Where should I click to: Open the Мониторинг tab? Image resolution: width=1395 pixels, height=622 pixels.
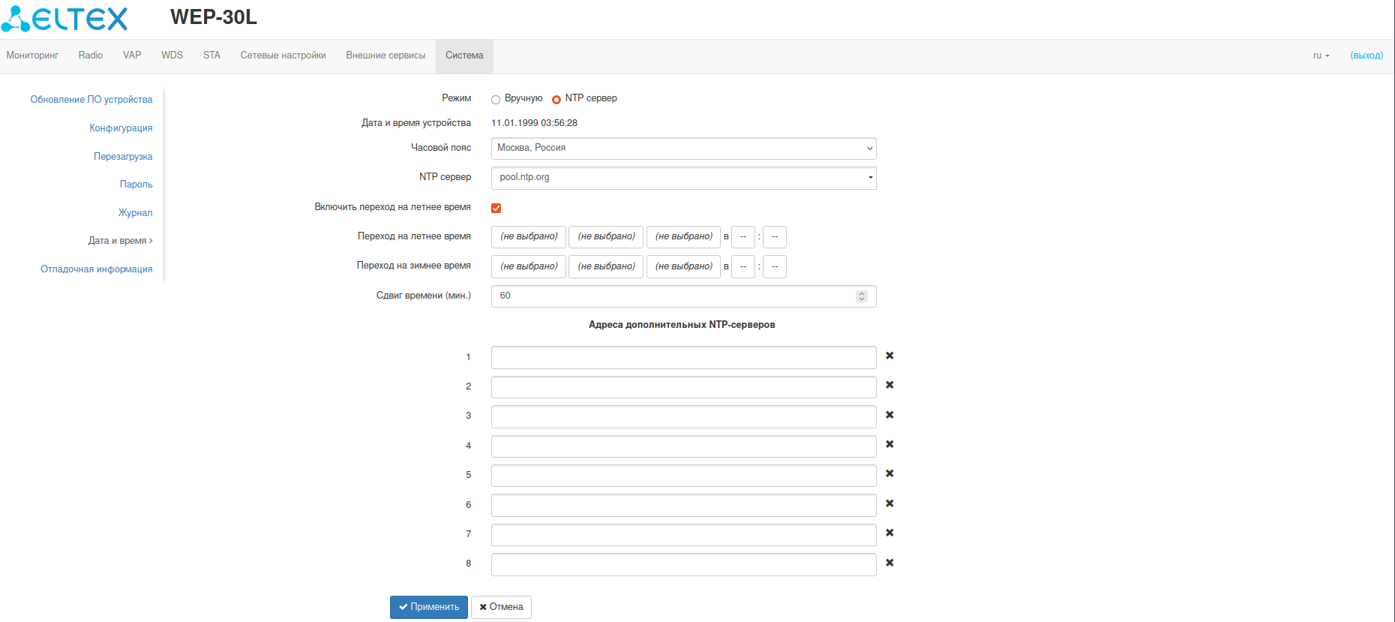coord(32,56)
